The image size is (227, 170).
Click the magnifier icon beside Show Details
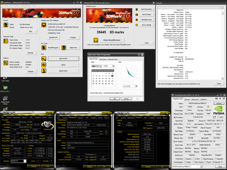[137, 25]
